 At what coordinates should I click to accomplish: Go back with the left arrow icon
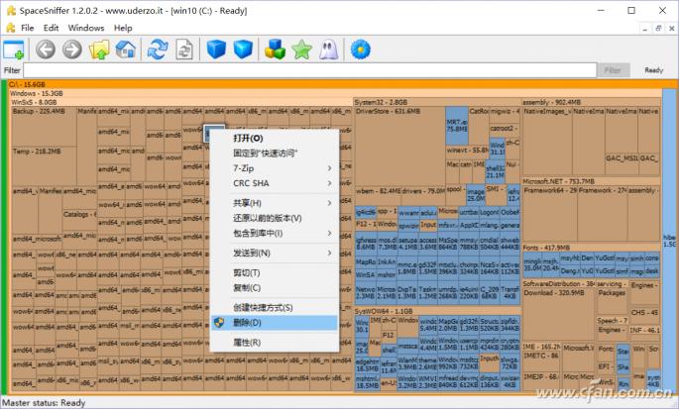[46, 50]
